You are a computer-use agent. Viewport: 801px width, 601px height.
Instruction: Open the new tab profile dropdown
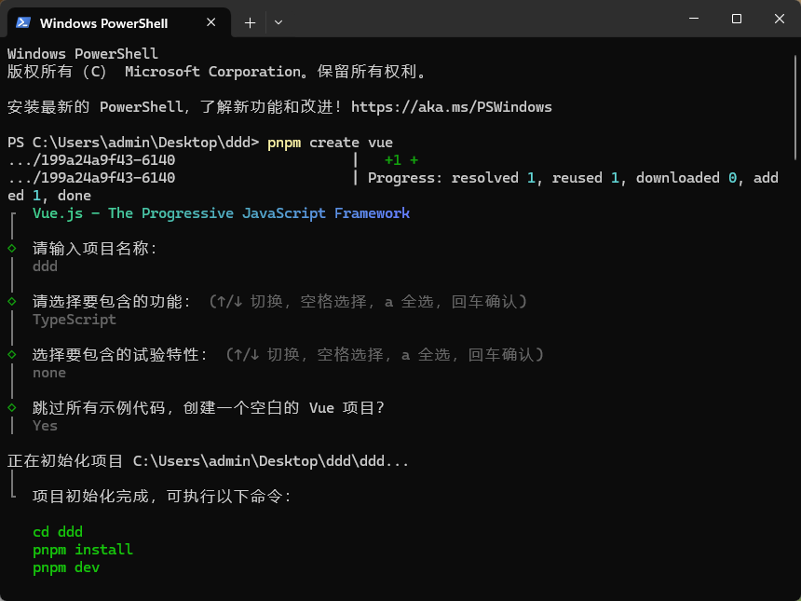278,22
